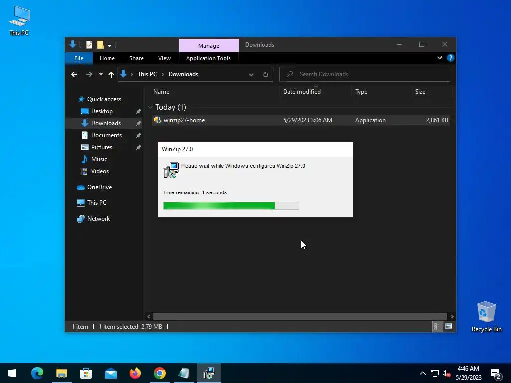Viewport: 511px width, 383px height.
Task: Click the Search Downloads field
Action: click(365, 74)
